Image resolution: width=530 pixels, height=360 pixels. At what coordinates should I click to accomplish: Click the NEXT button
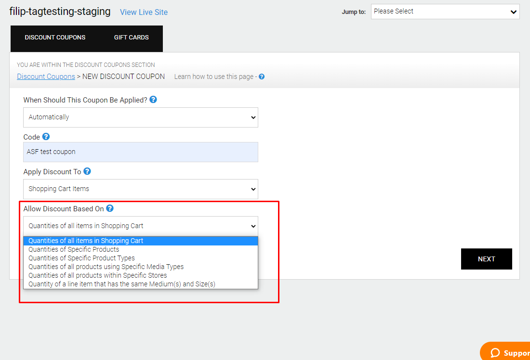tap(487, 259)
